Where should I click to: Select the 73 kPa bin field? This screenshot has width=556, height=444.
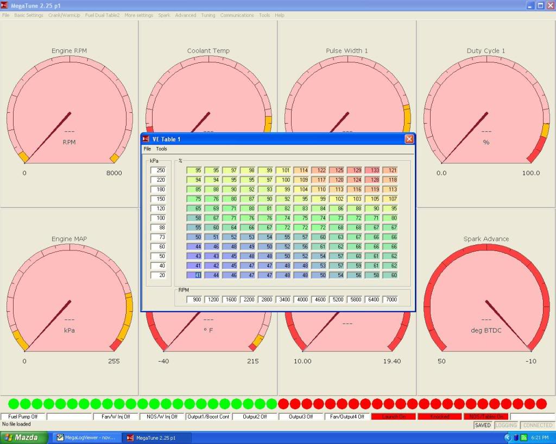tap(158, 237)
